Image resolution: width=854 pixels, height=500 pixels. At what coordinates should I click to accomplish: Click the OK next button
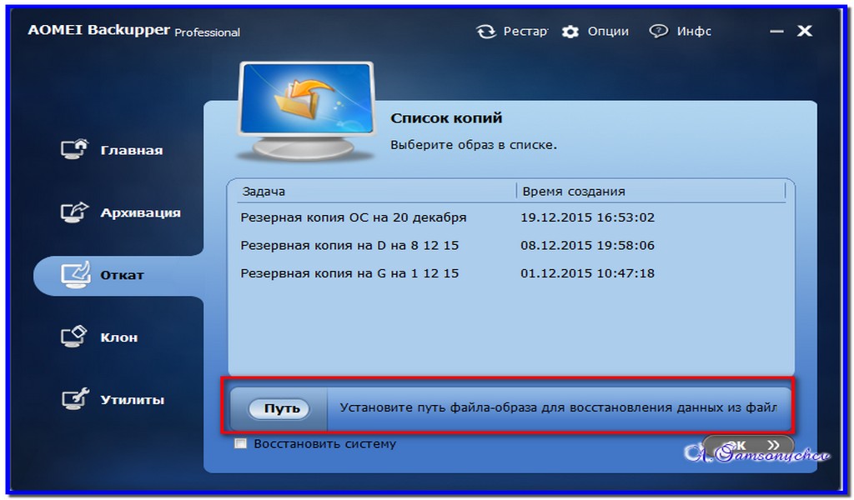(748, 445)
